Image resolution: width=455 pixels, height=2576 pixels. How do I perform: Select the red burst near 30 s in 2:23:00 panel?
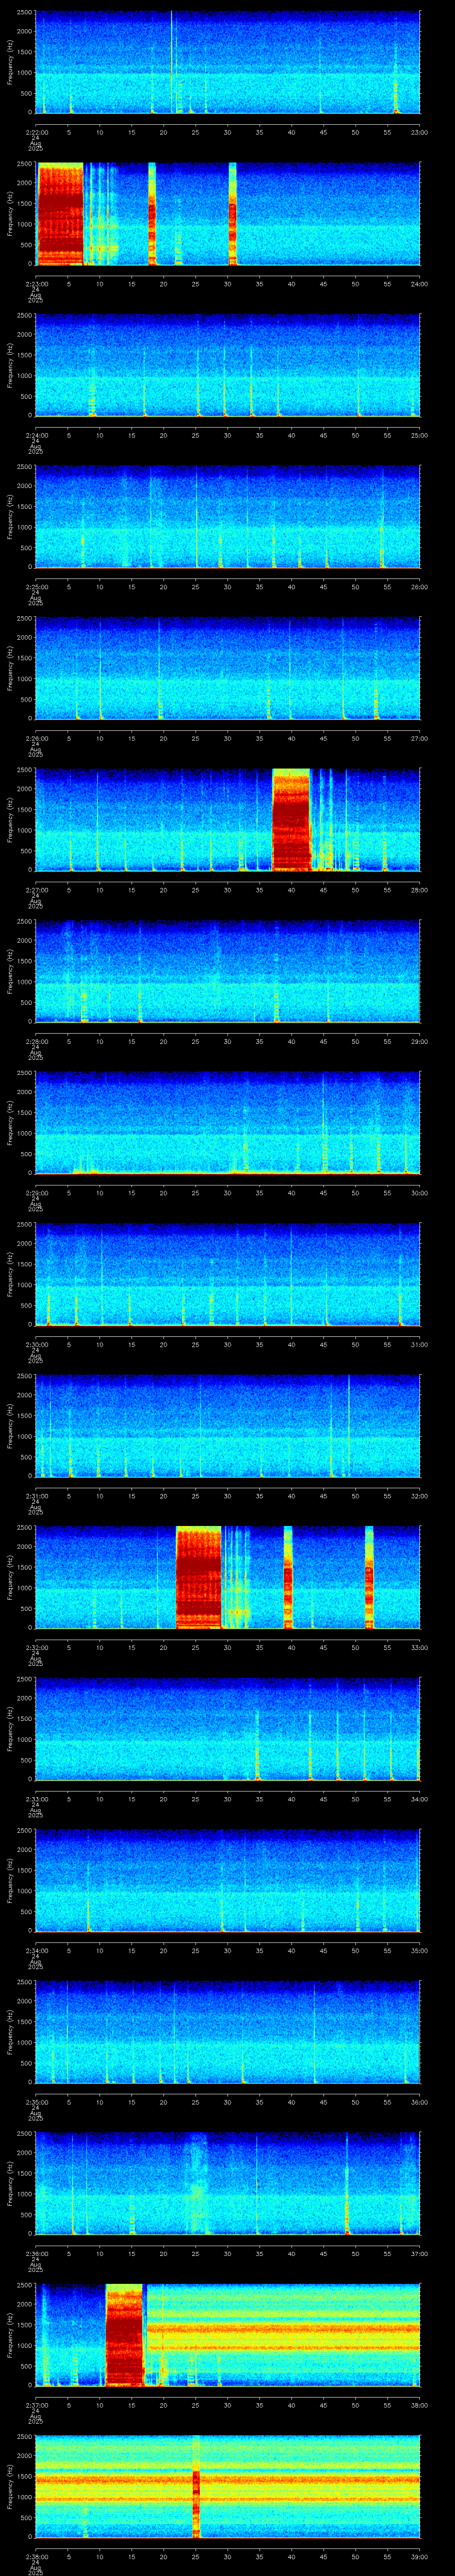[x=232, y=213]
